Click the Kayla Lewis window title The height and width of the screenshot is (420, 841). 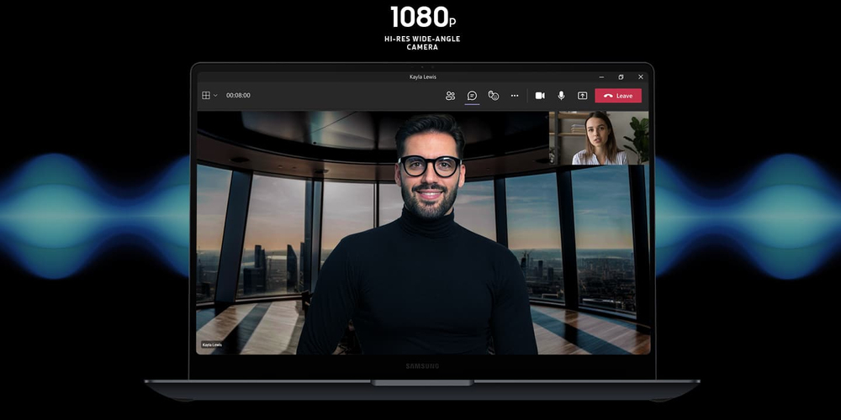pos(422,77)
